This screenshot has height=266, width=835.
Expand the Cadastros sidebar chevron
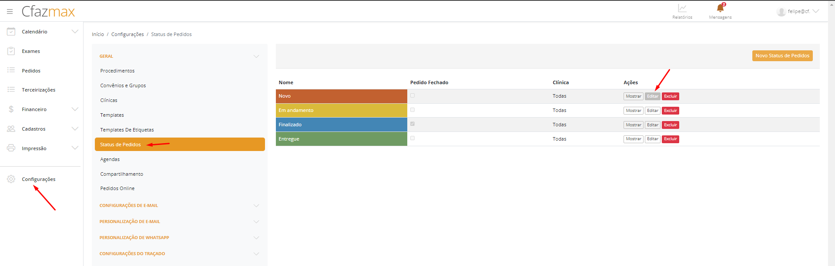75,129
